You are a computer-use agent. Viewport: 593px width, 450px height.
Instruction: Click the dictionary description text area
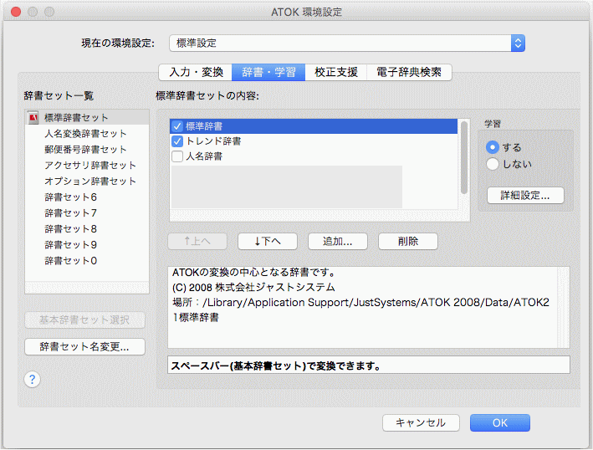tap(368, 307)
